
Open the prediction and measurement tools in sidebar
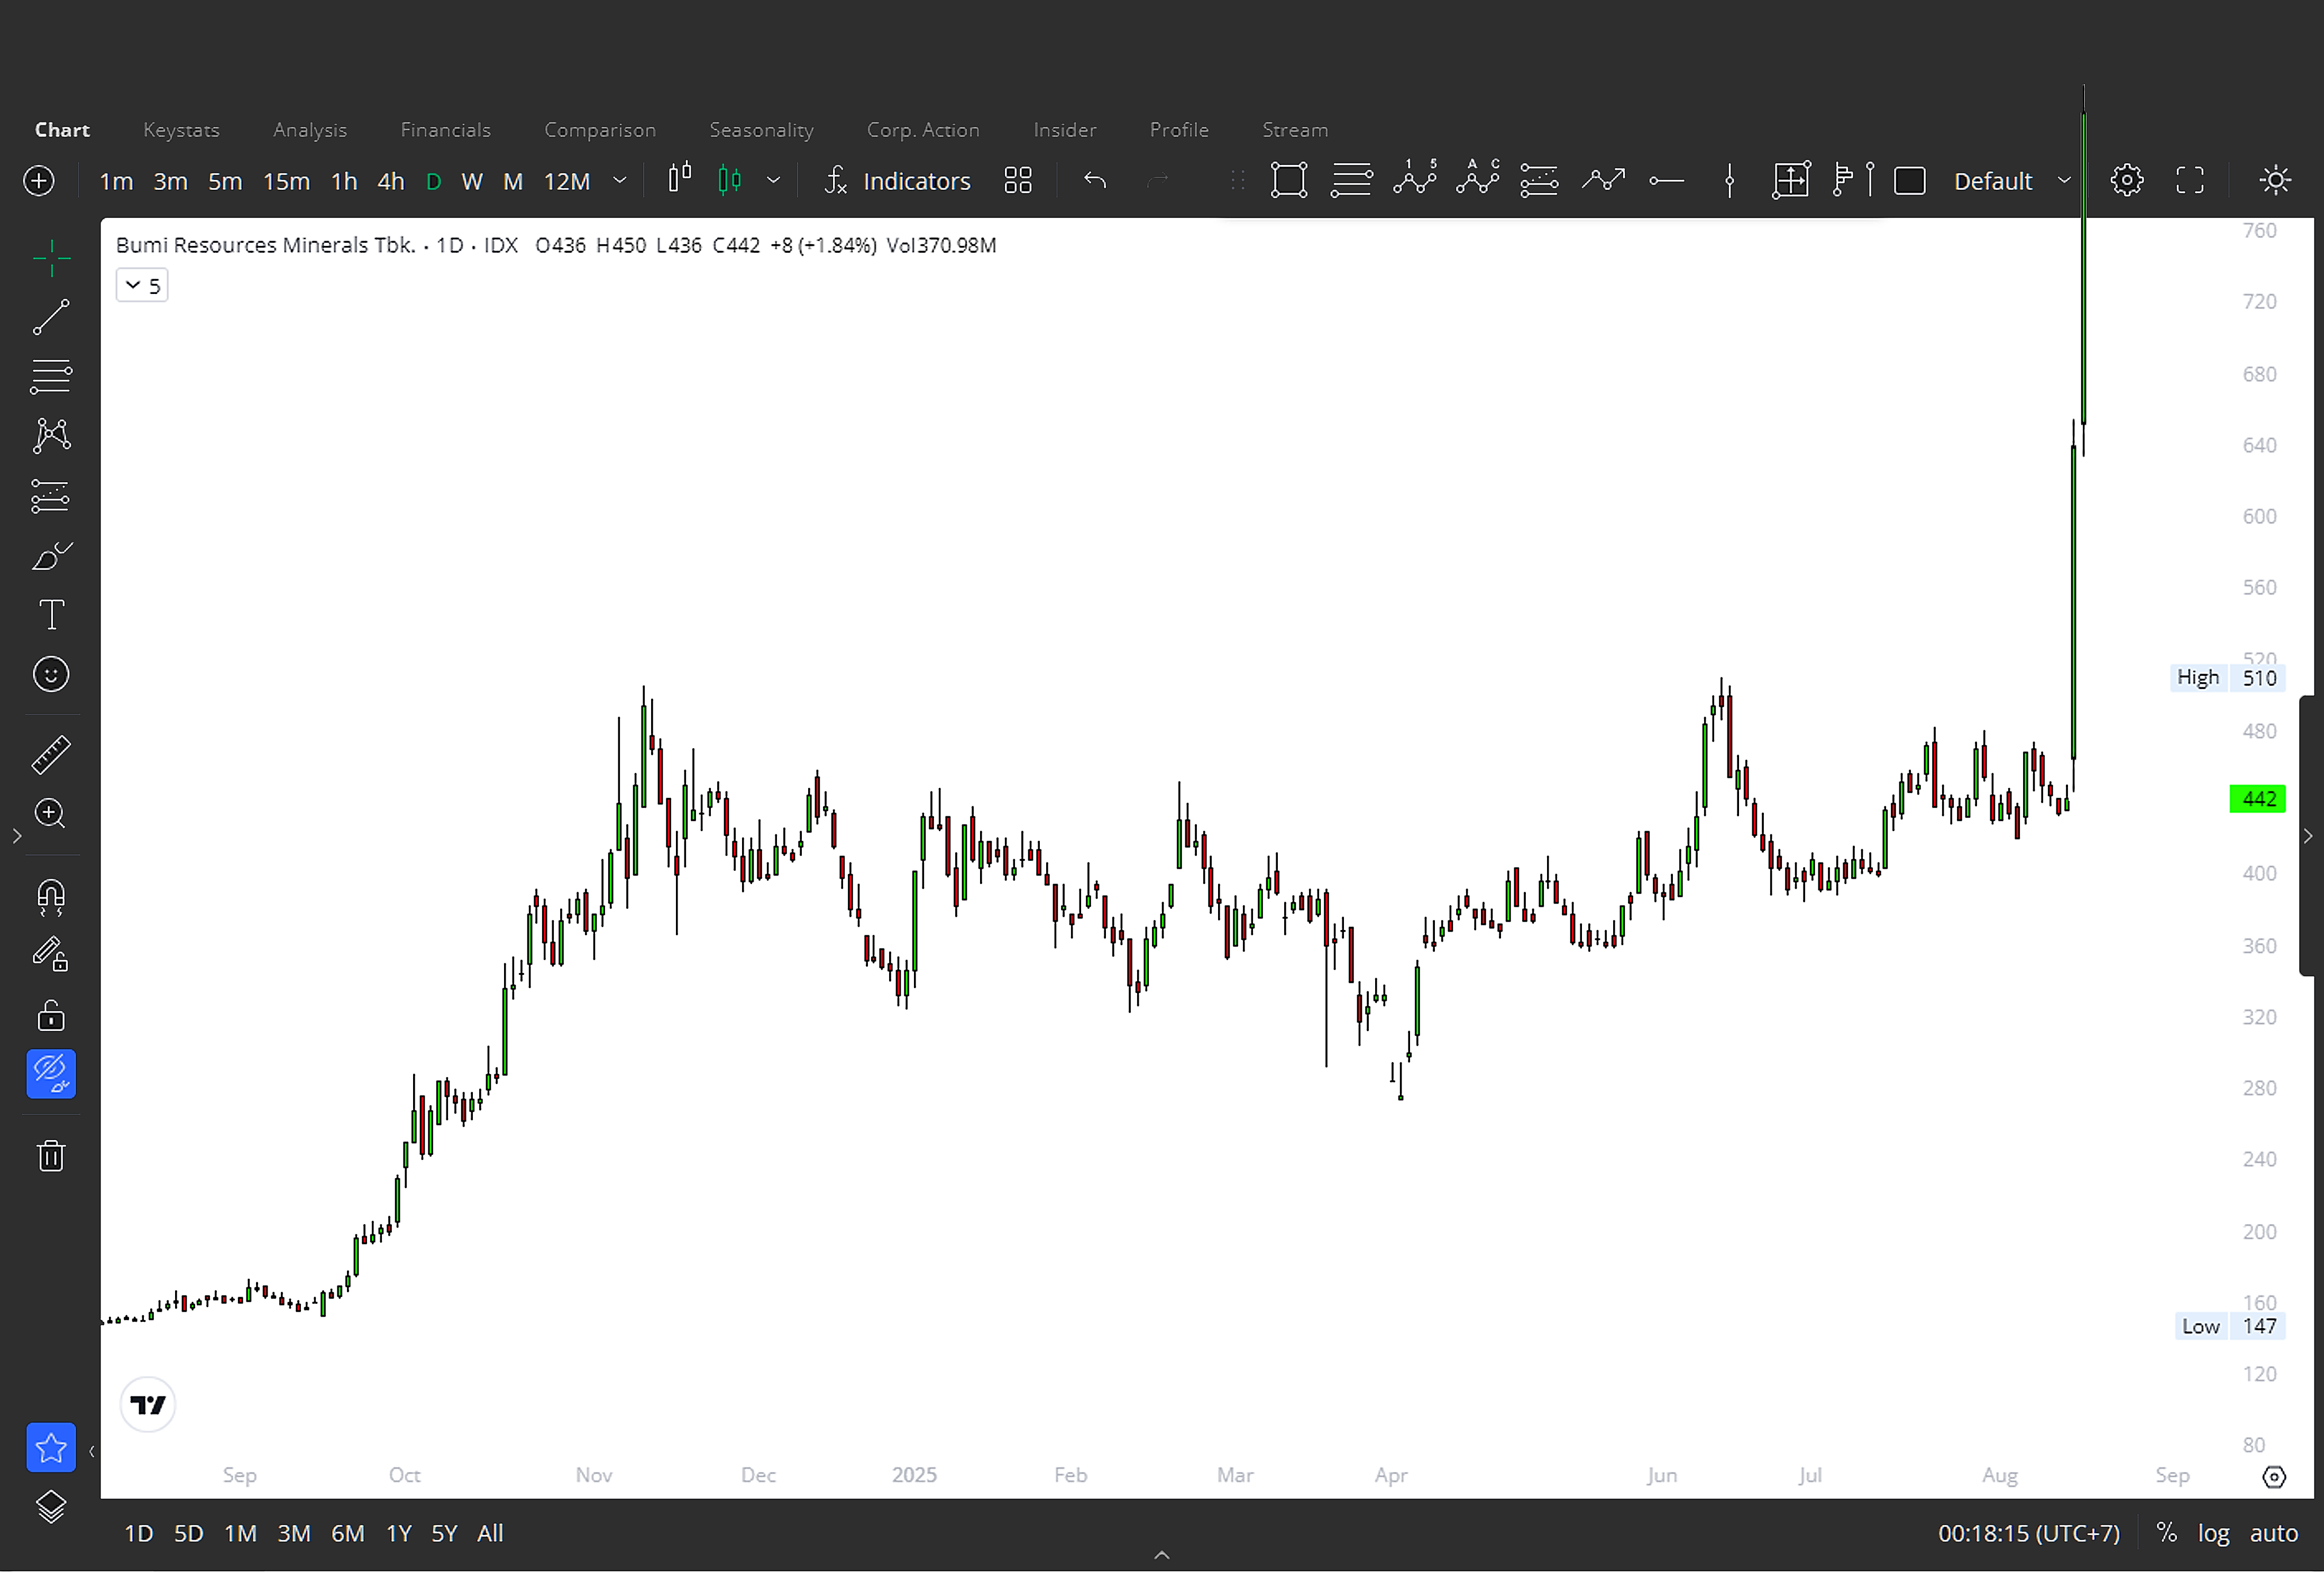[x=51, y=496]
